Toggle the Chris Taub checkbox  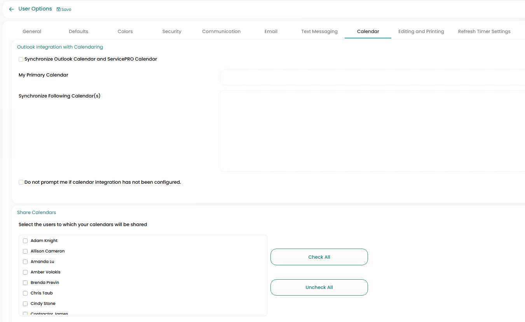click(x=25, y=293)
